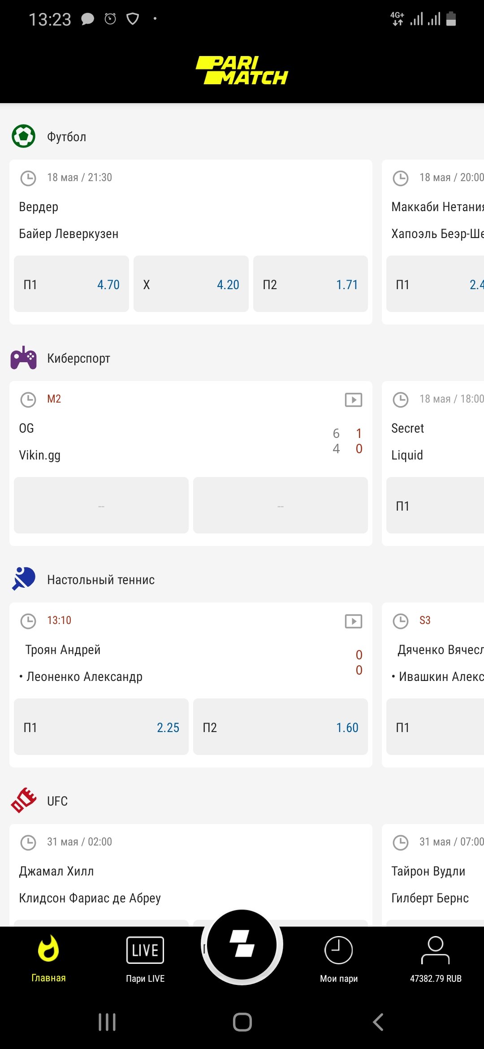The width and height of the screenshot is (484, 1049).
Task: Open the UFC category icon
Action: click(x=23, y=801)
